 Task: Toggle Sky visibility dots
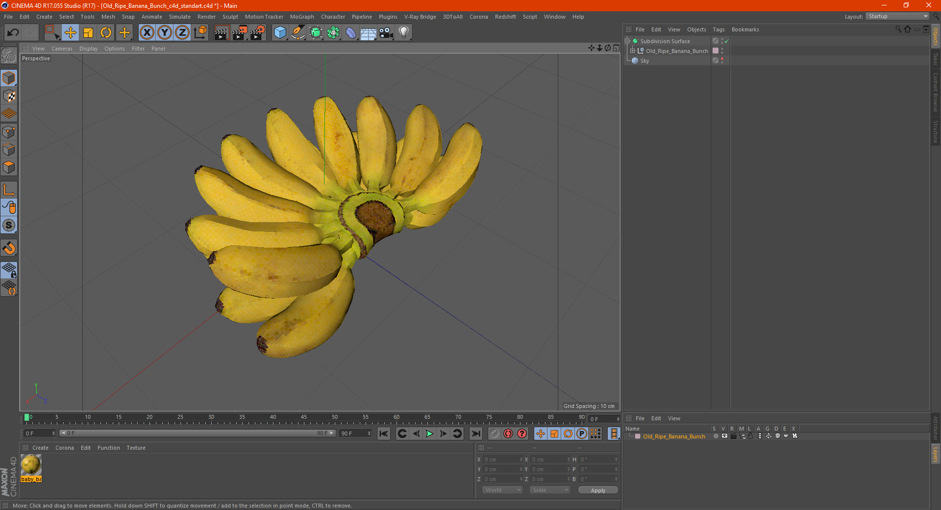pyautogui.click(x=722, y=61)
